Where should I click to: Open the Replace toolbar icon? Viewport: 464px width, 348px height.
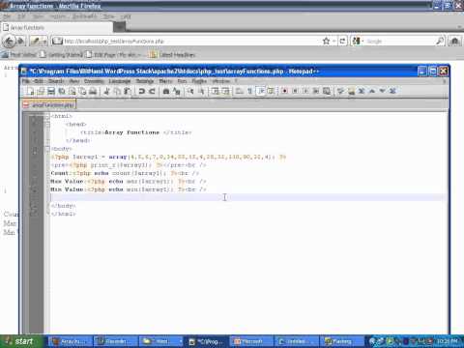coord(177,92)
